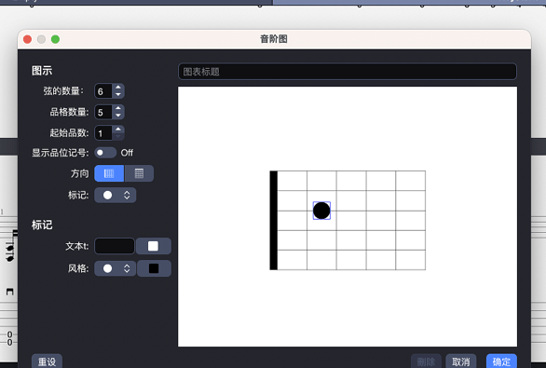Select the vertical-neck orientation icon
Image resolution: width=546 pixels, height=368 pixels.
[x=139, y=173]
